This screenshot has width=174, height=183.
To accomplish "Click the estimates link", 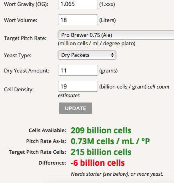I will coord(69,96).
